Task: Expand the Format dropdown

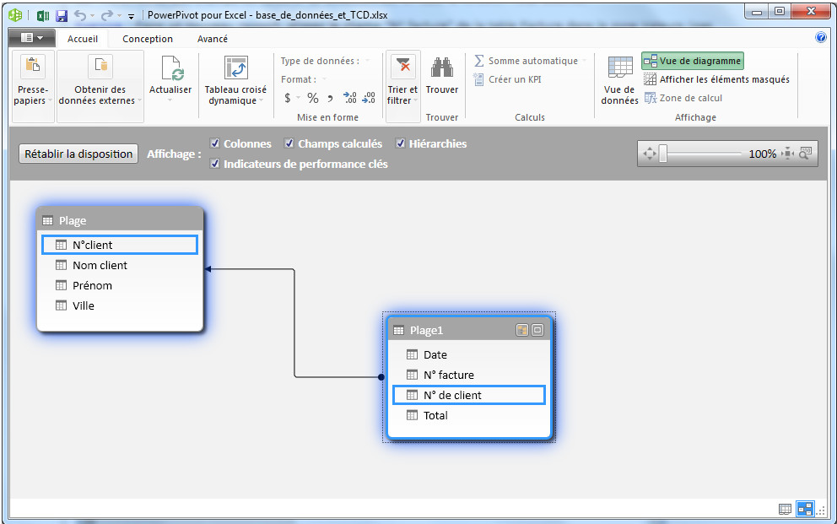Action: point(324,79)
